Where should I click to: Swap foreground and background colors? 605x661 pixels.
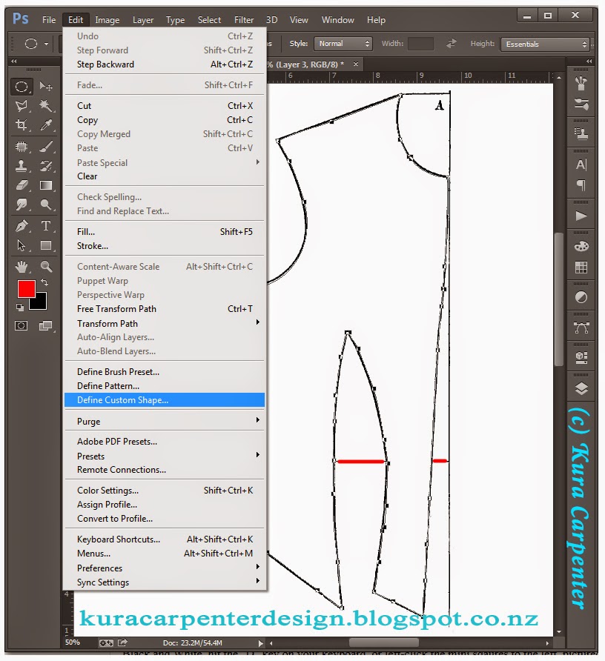pyautogui.click(x=43, y=280)
